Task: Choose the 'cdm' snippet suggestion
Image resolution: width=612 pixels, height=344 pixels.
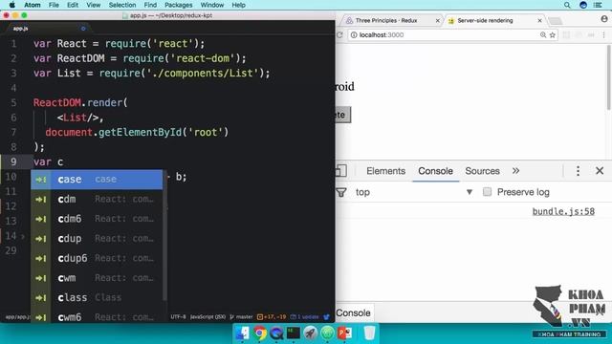Action: click(x=97, y=200)
